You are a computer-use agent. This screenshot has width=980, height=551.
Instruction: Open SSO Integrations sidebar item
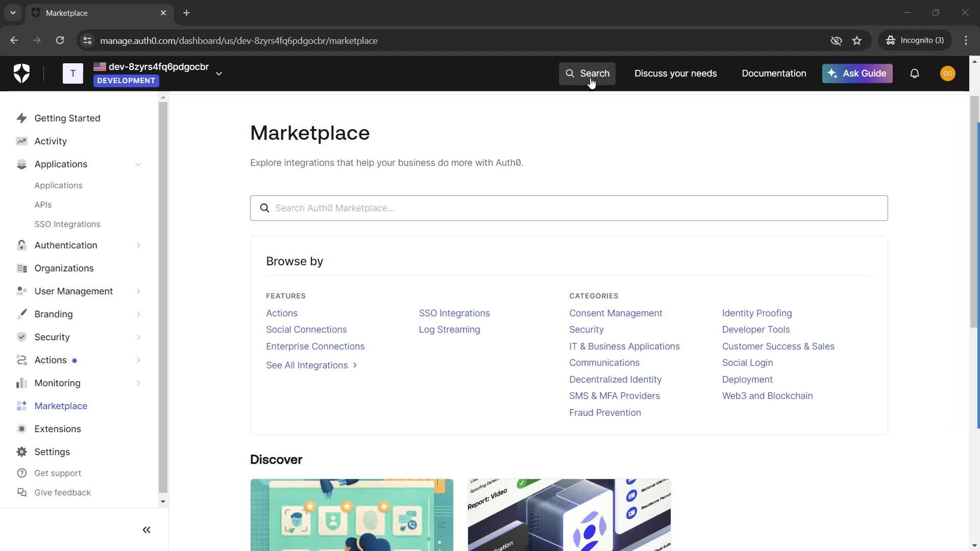(67, 224)
